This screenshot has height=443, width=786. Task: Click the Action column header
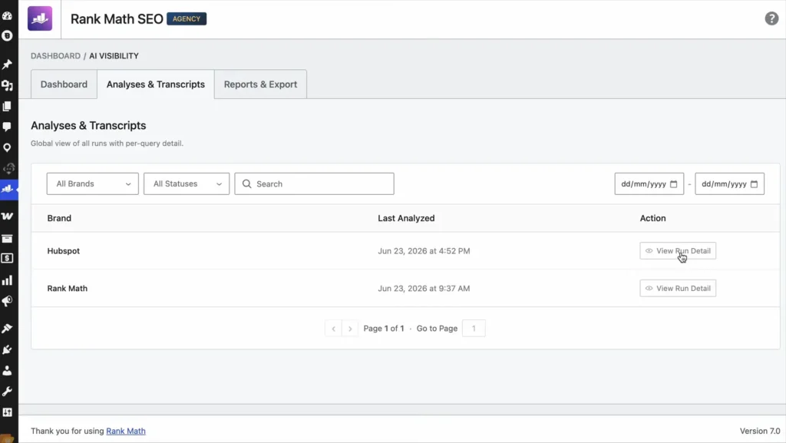652,218
